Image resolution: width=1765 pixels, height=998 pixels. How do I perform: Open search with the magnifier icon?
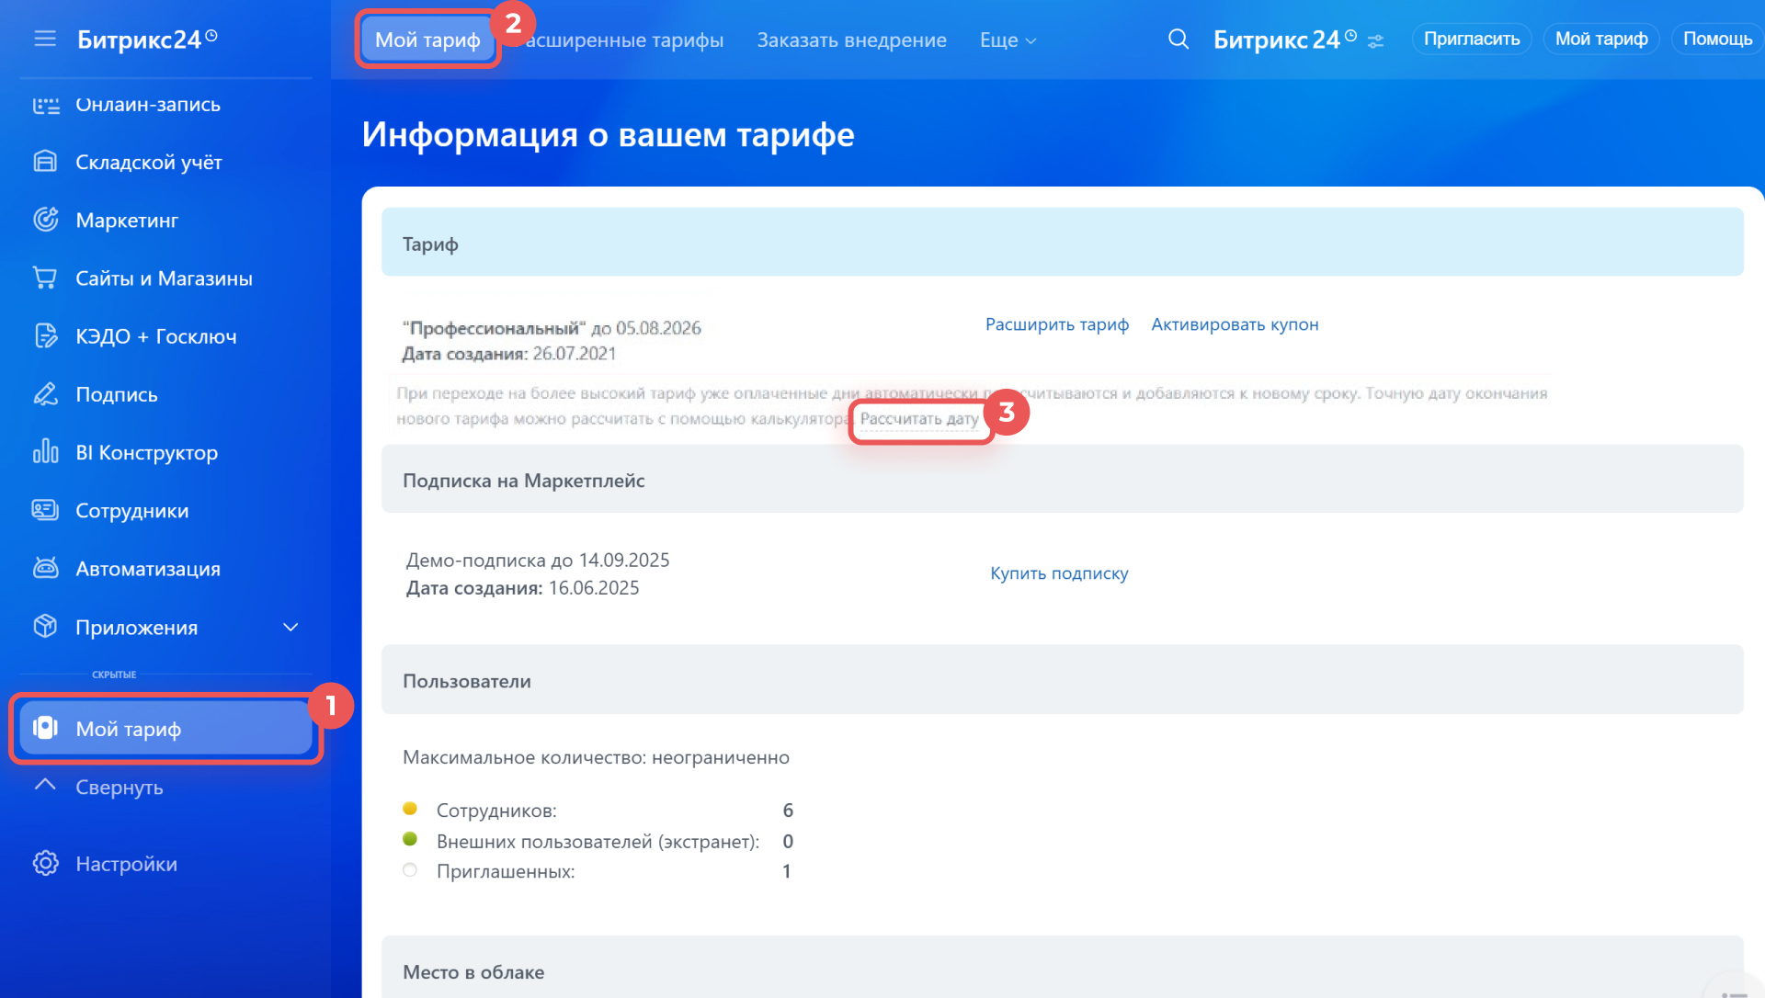[x=1178, y=40]
